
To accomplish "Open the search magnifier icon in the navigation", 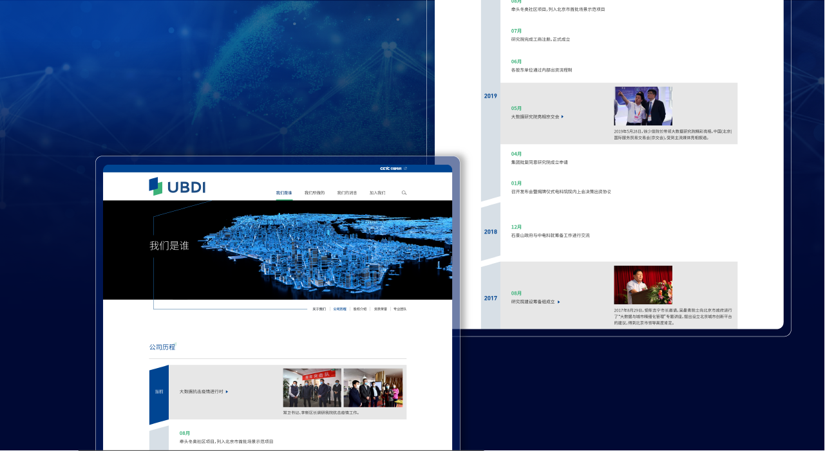I will click(404, 192).
